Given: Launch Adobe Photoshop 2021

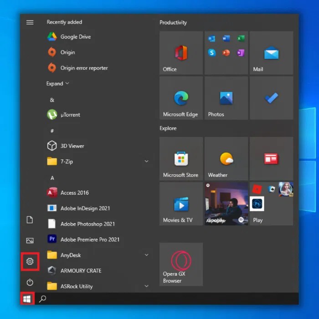Looking at the screenshot, I should (98, 224).
